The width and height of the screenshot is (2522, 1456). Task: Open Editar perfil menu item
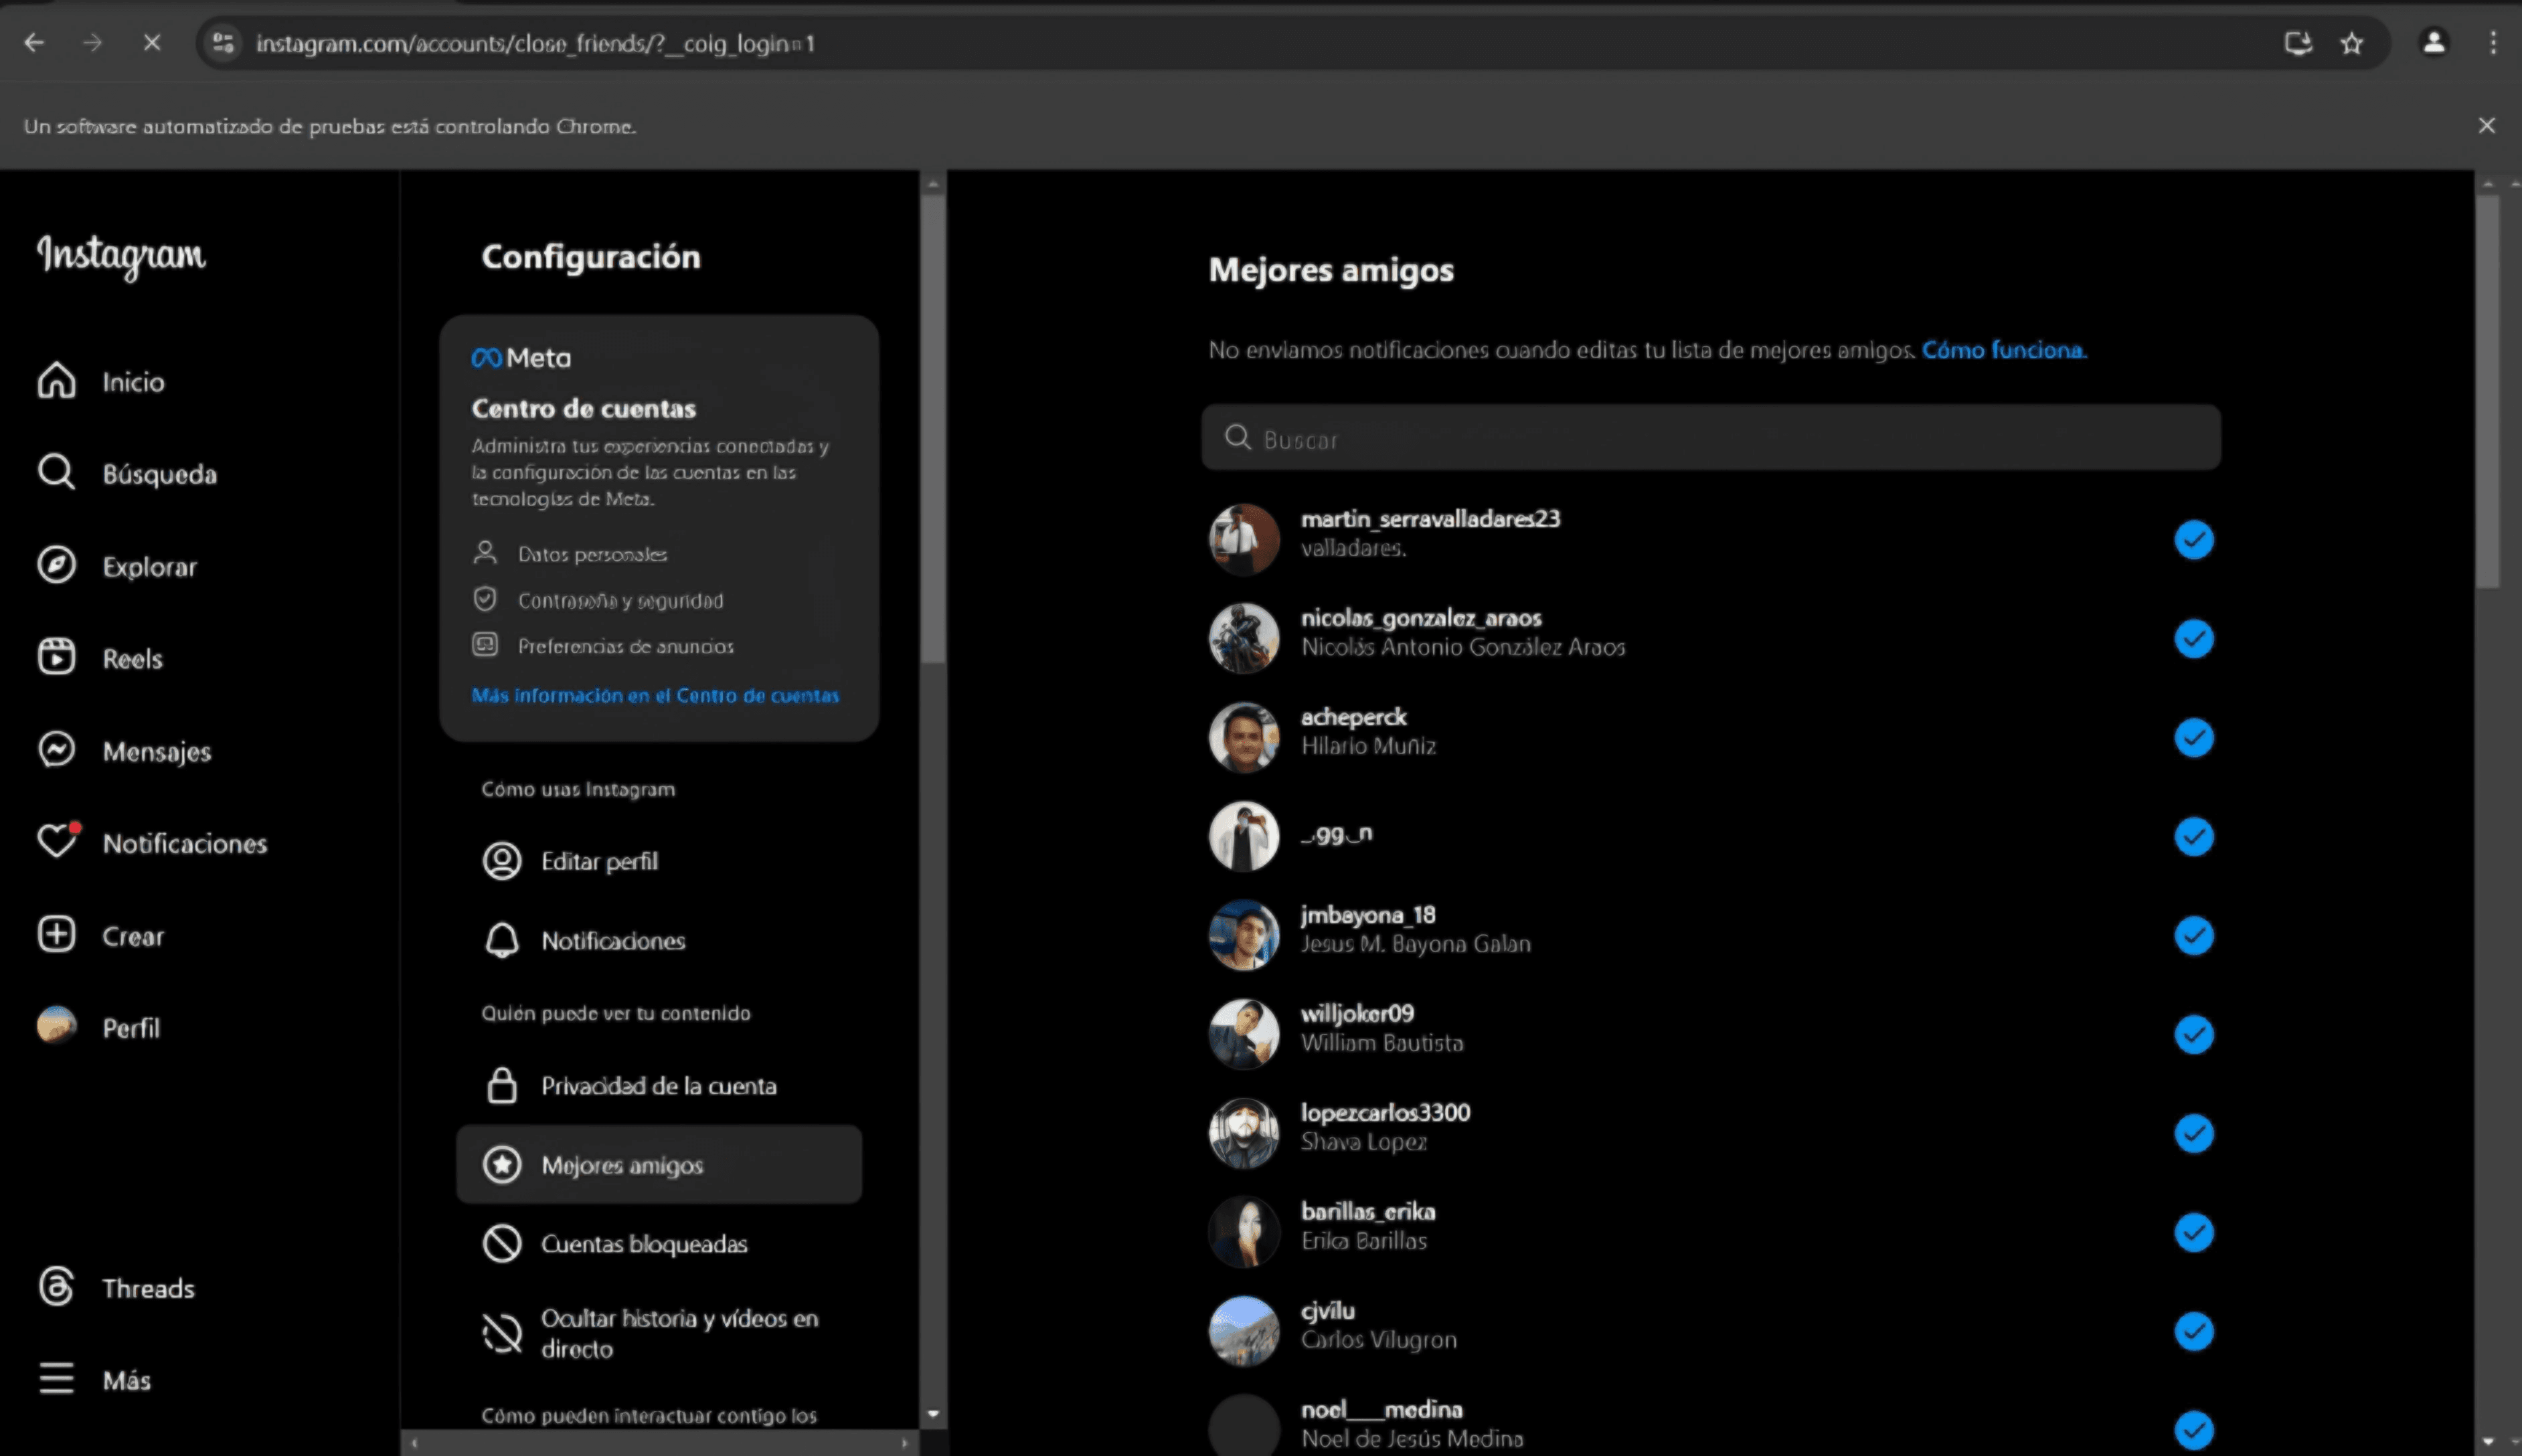tap(659, 861)
